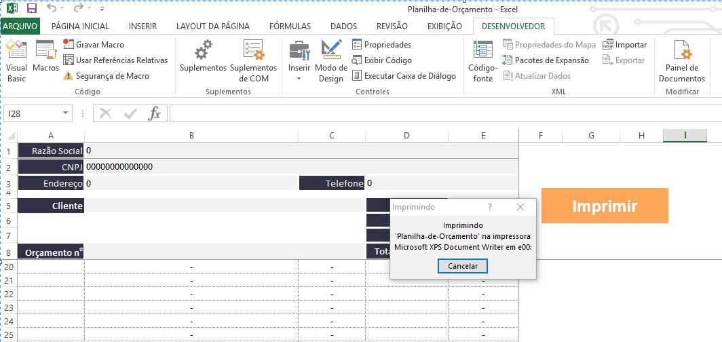Open the ARQUIVO menu

[20, 26]
